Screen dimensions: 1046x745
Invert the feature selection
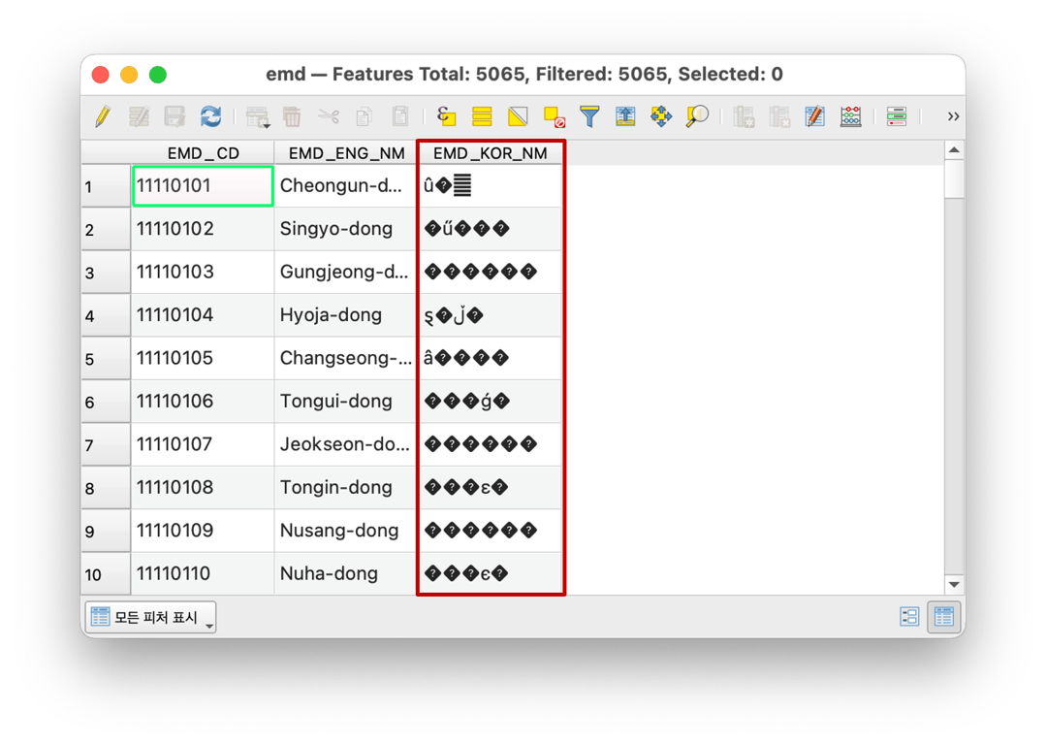coord(518,116)
